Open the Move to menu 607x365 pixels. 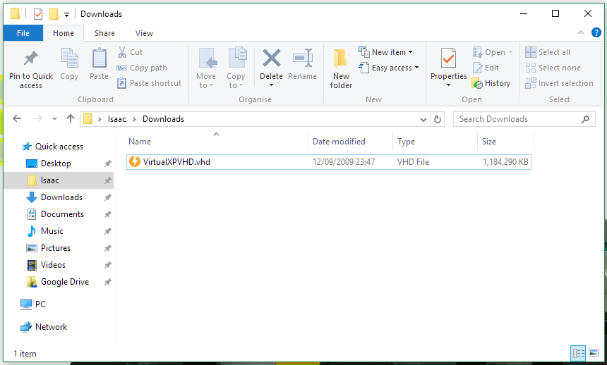click(x=206, y=68)
